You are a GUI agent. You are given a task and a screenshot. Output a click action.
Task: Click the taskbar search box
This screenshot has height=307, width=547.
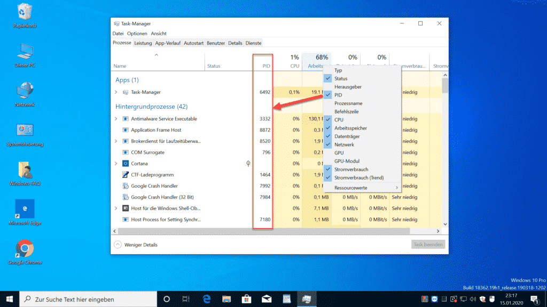[x=88, y=299]
